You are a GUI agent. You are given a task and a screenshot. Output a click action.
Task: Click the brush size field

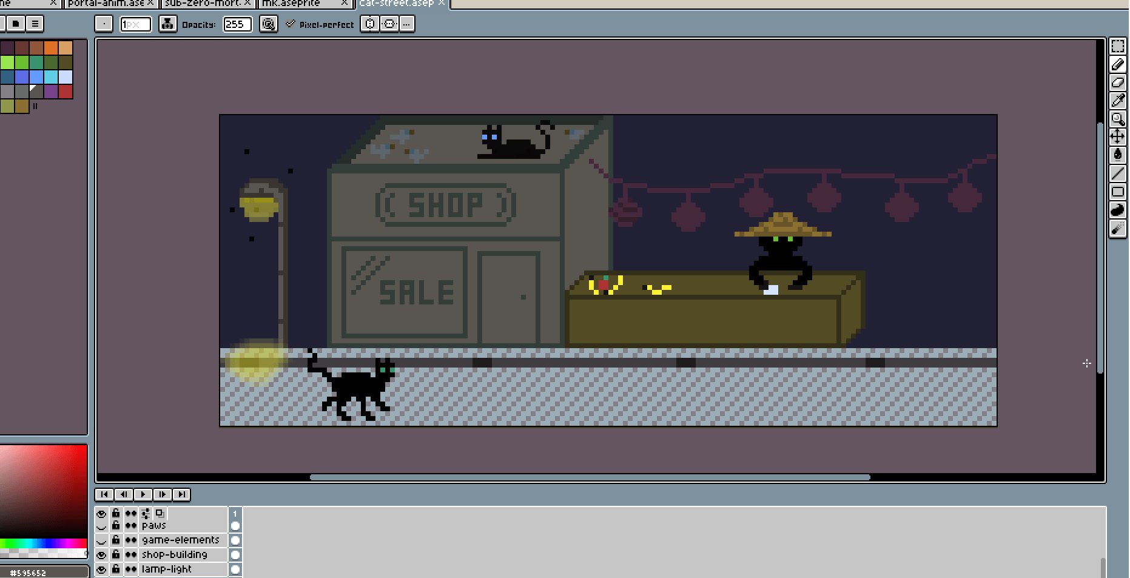pyautogui.click(x=135, y=24)
